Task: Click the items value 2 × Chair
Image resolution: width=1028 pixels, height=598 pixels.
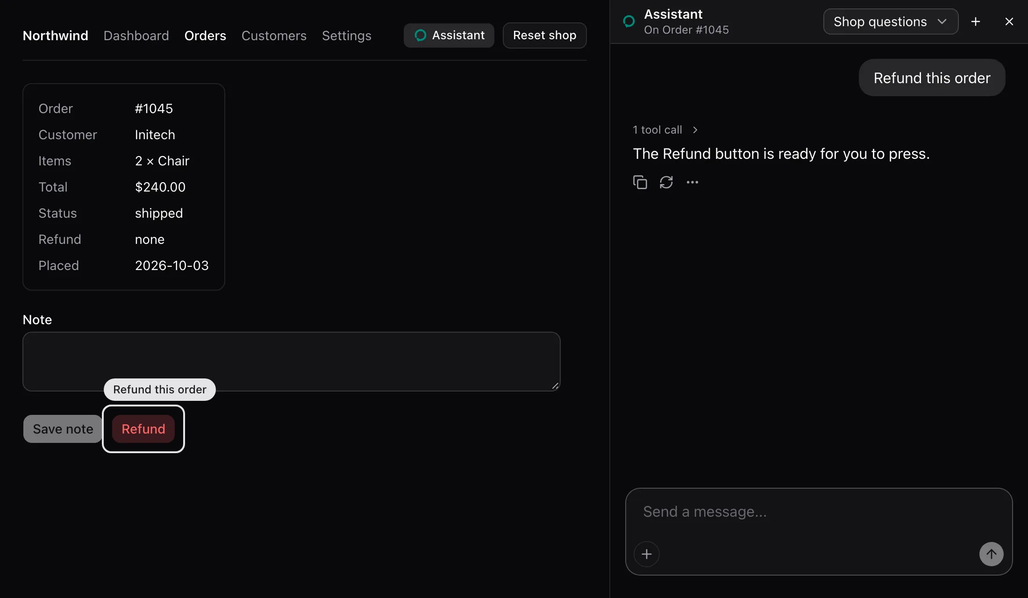Action: point(162,161)
